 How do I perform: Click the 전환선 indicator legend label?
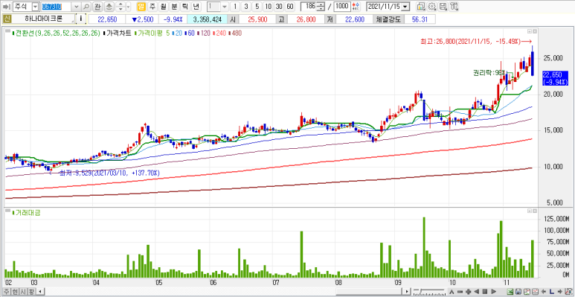[x=57, y=33]
